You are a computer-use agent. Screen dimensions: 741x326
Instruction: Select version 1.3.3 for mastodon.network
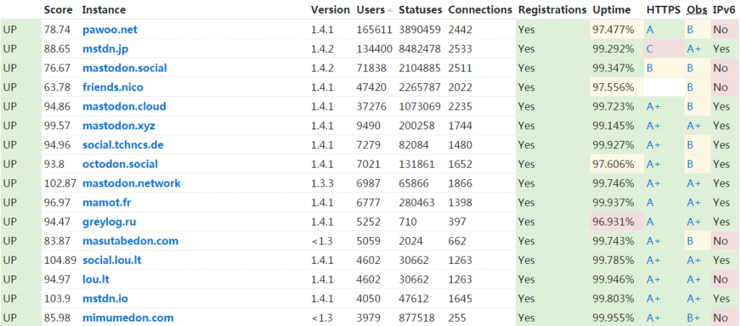(x=322, y=184)
